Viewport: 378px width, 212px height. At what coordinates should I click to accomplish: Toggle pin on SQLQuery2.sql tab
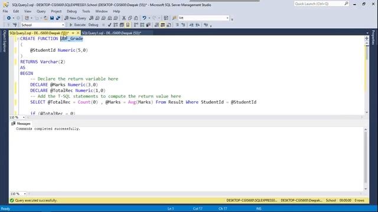[73, 33]
